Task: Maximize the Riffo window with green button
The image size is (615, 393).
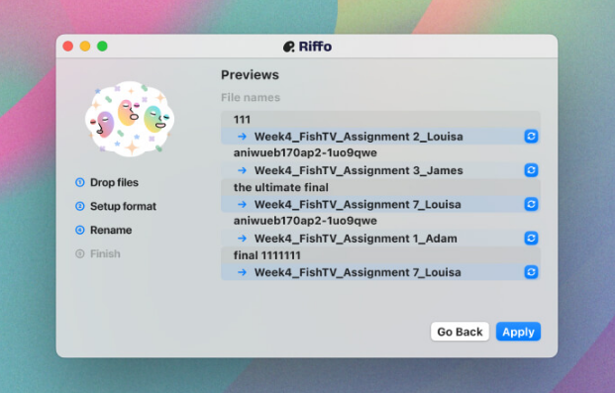Action: point(102,47)
